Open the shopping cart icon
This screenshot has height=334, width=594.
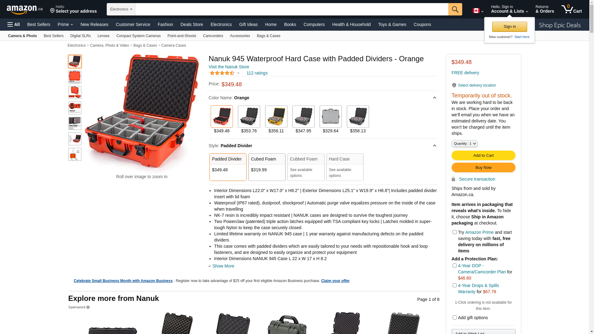coord(571,9)
